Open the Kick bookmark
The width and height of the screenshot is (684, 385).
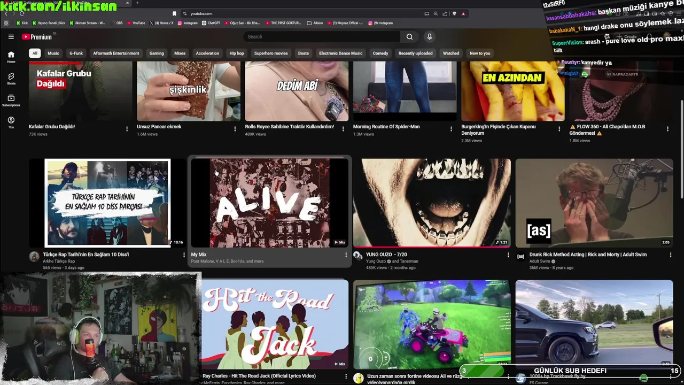pyautogui.click(x=22, y=23)
